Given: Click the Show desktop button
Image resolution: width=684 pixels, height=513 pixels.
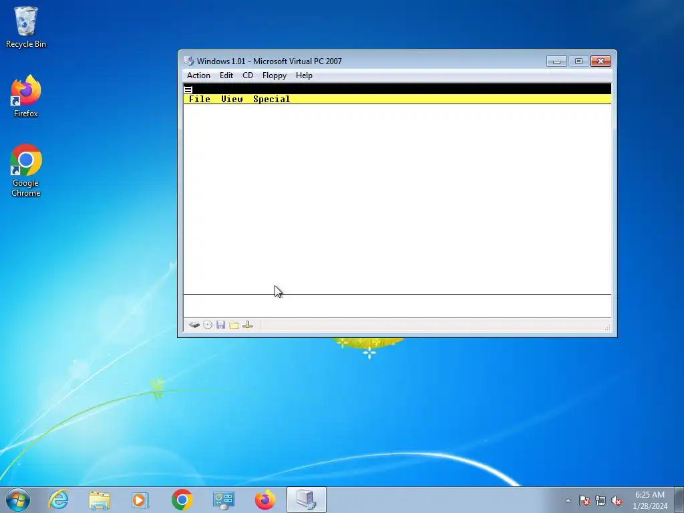Looking at the screenshot, I should pyautogui.click(x=680, y=500).
